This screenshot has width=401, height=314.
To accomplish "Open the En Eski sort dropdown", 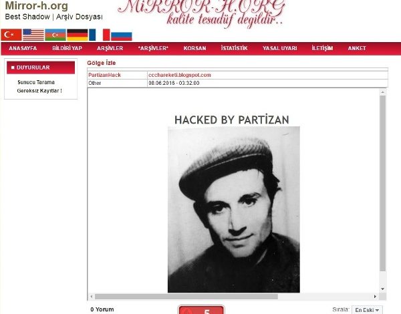I will pyautogui.click(x=367, y=310).
